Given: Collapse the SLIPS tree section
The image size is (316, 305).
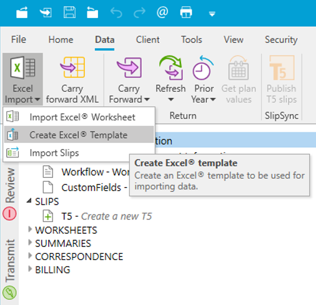Looking at the screenshot, I should click(x=29, y=200).
